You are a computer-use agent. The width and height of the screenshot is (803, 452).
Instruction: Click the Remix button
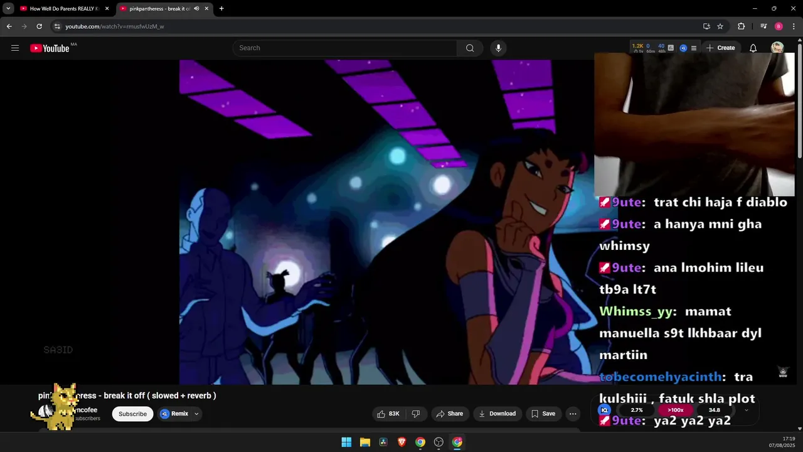pyautogui.click(x=174, y=414)
